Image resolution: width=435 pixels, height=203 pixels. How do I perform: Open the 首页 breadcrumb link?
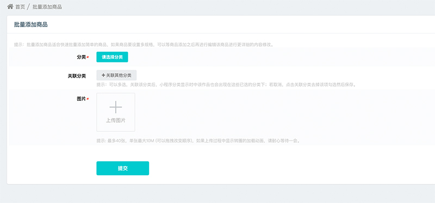click(x=20, y=7)
